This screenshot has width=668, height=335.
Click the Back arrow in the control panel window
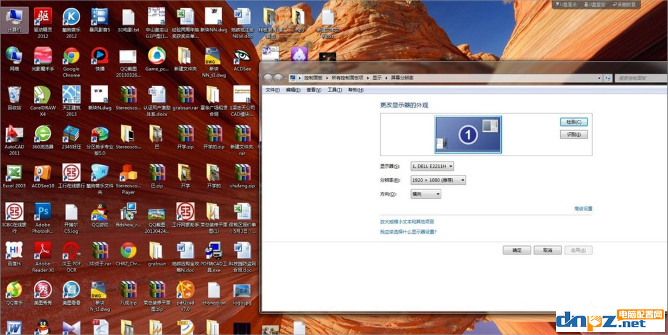(x=268, y=78)
